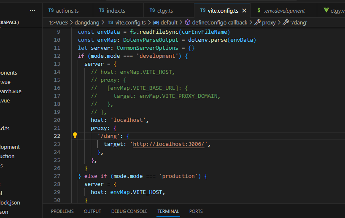Click defineConfig() callback breadcrumb
This screenshot has width=345, height=218.
click(220, 22)
